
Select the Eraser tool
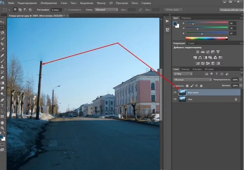pyautogui.click(x=2, y=77)
